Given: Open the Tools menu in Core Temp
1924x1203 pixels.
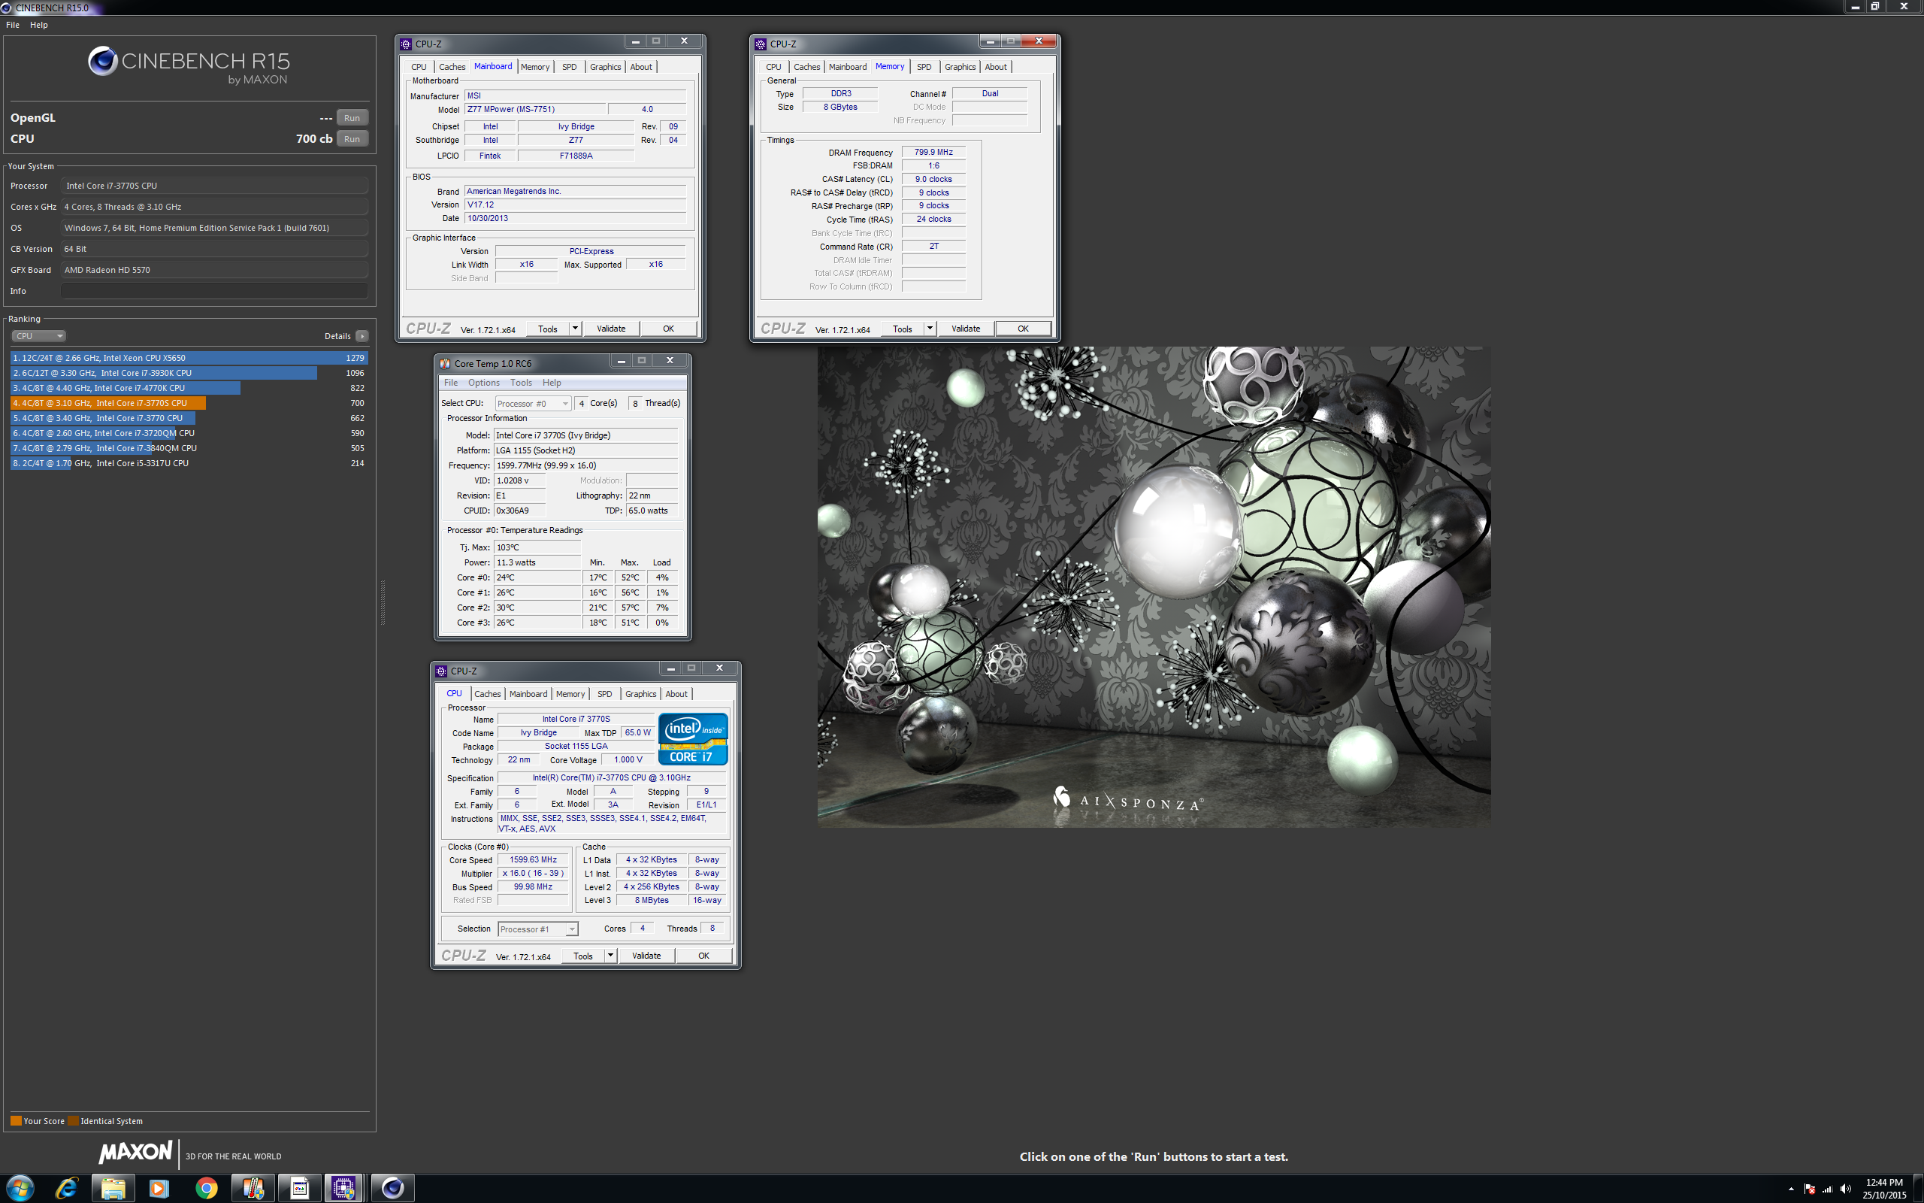Looking at the screenshot, I should tap(521, 383).
